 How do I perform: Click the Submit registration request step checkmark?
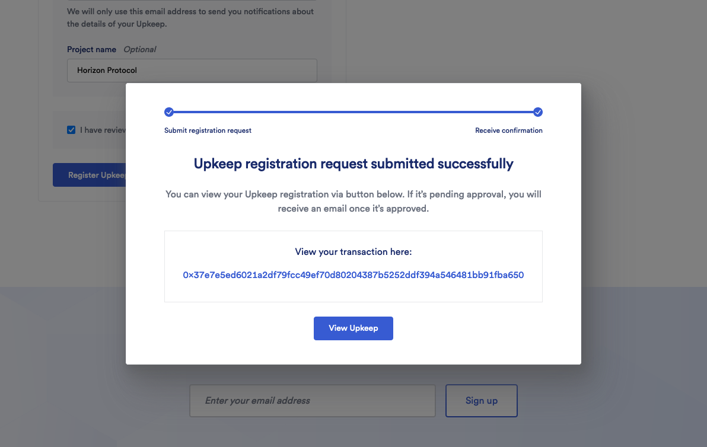pos(169,112)
